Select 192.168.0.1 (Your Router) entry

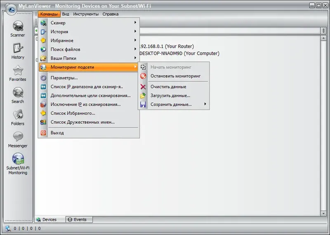click(167, 46)
